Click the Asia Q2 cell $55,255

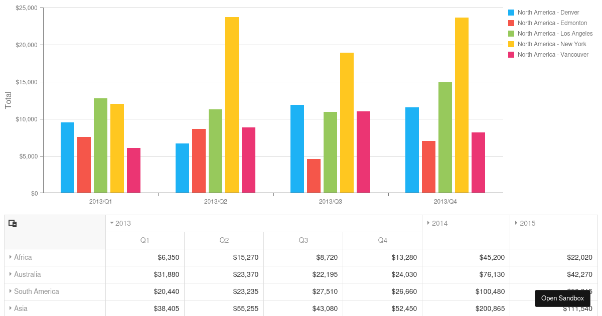(224, 308)
